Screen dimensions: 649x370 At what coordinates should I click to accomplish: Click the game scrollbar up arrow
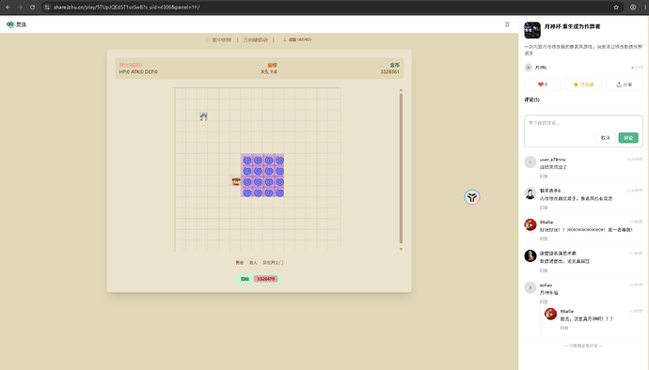coord(401,90)
